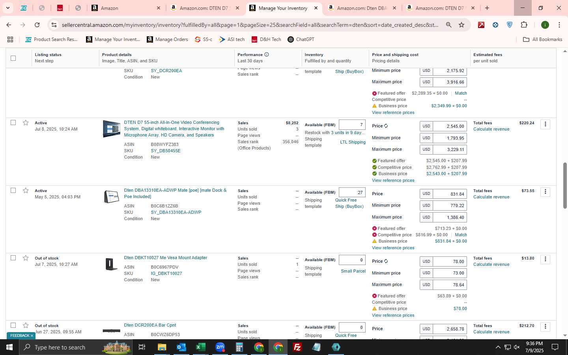
Task: Select the Dten DBA13310EA-ADWP Mate checkbox
Action: tap(13, 191)
